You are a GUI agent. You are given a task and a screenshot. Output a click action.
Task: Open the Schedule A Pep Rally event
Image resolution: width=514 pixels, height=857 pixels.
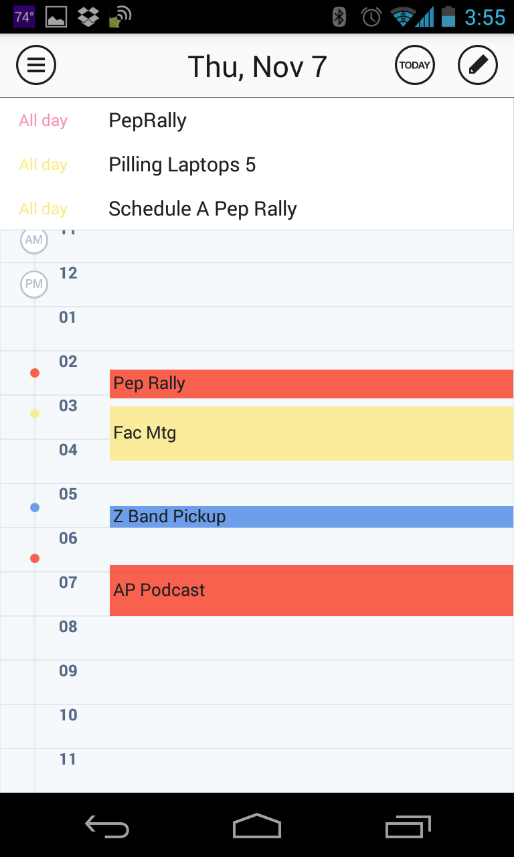coord(202,208)
